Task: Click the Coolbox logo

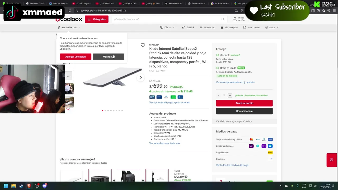Action: point(69,19)
